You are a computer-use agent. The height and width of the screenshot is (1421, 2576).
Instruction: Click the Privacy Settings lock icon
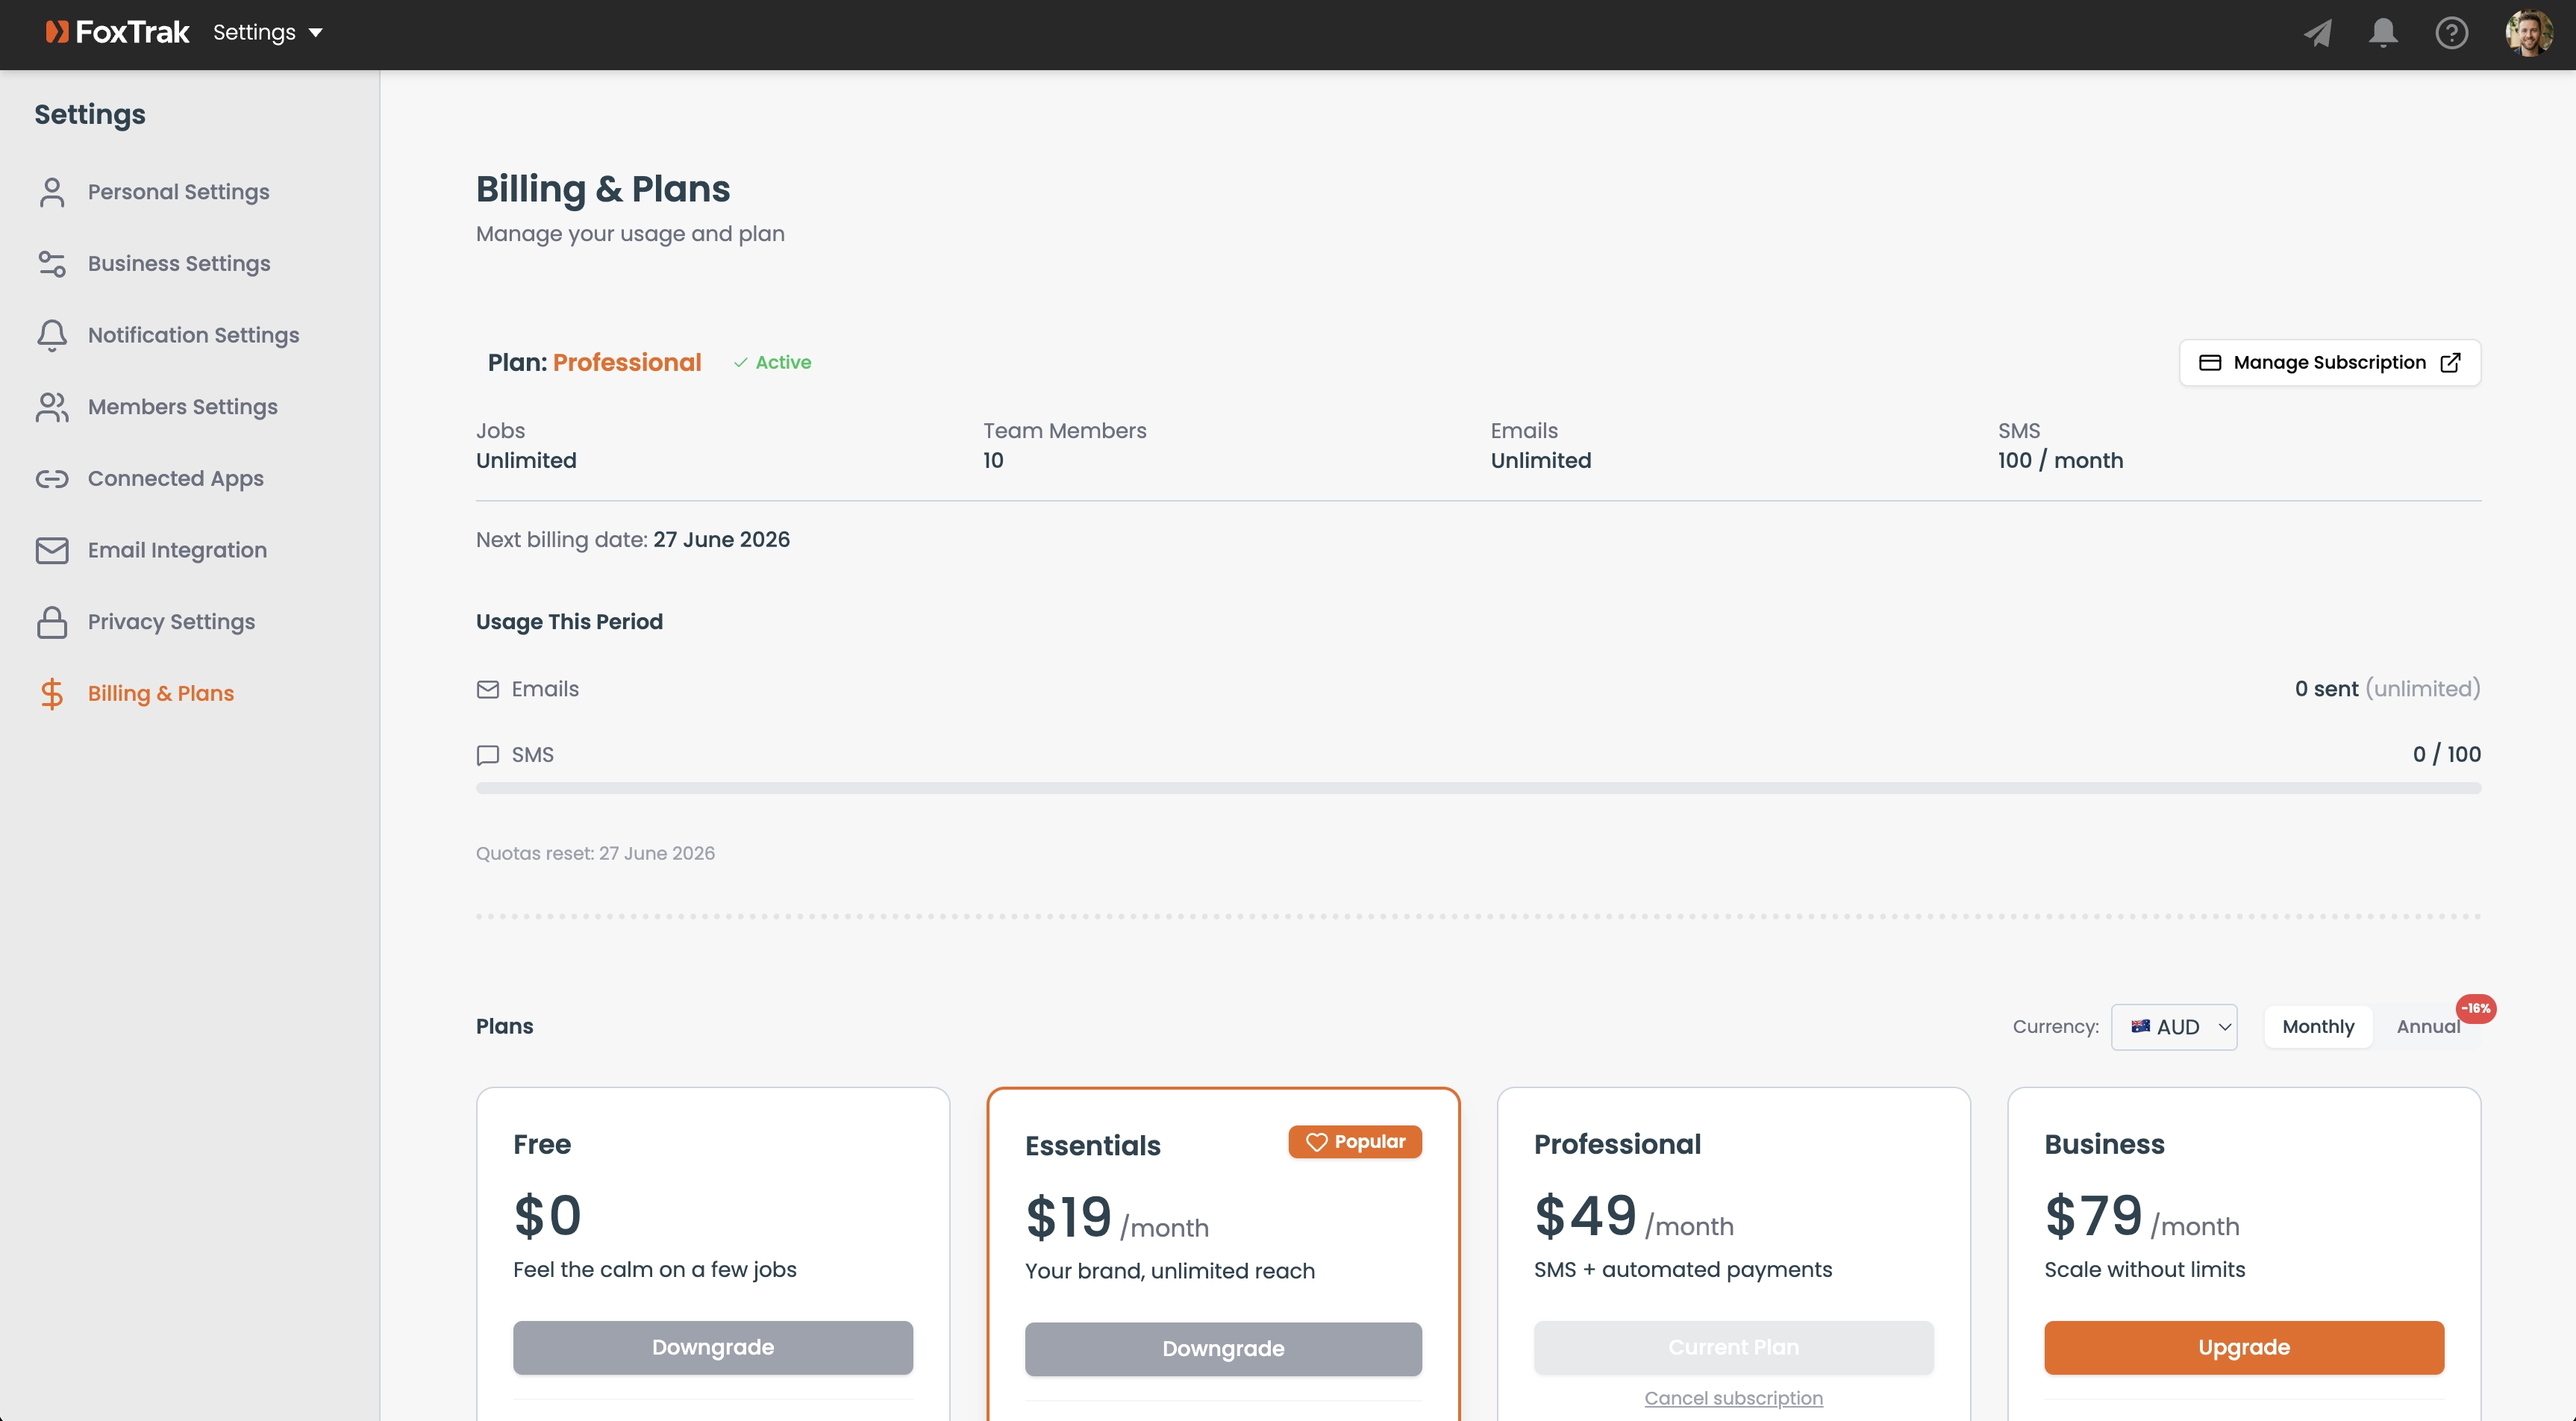[x=52, y=622]
